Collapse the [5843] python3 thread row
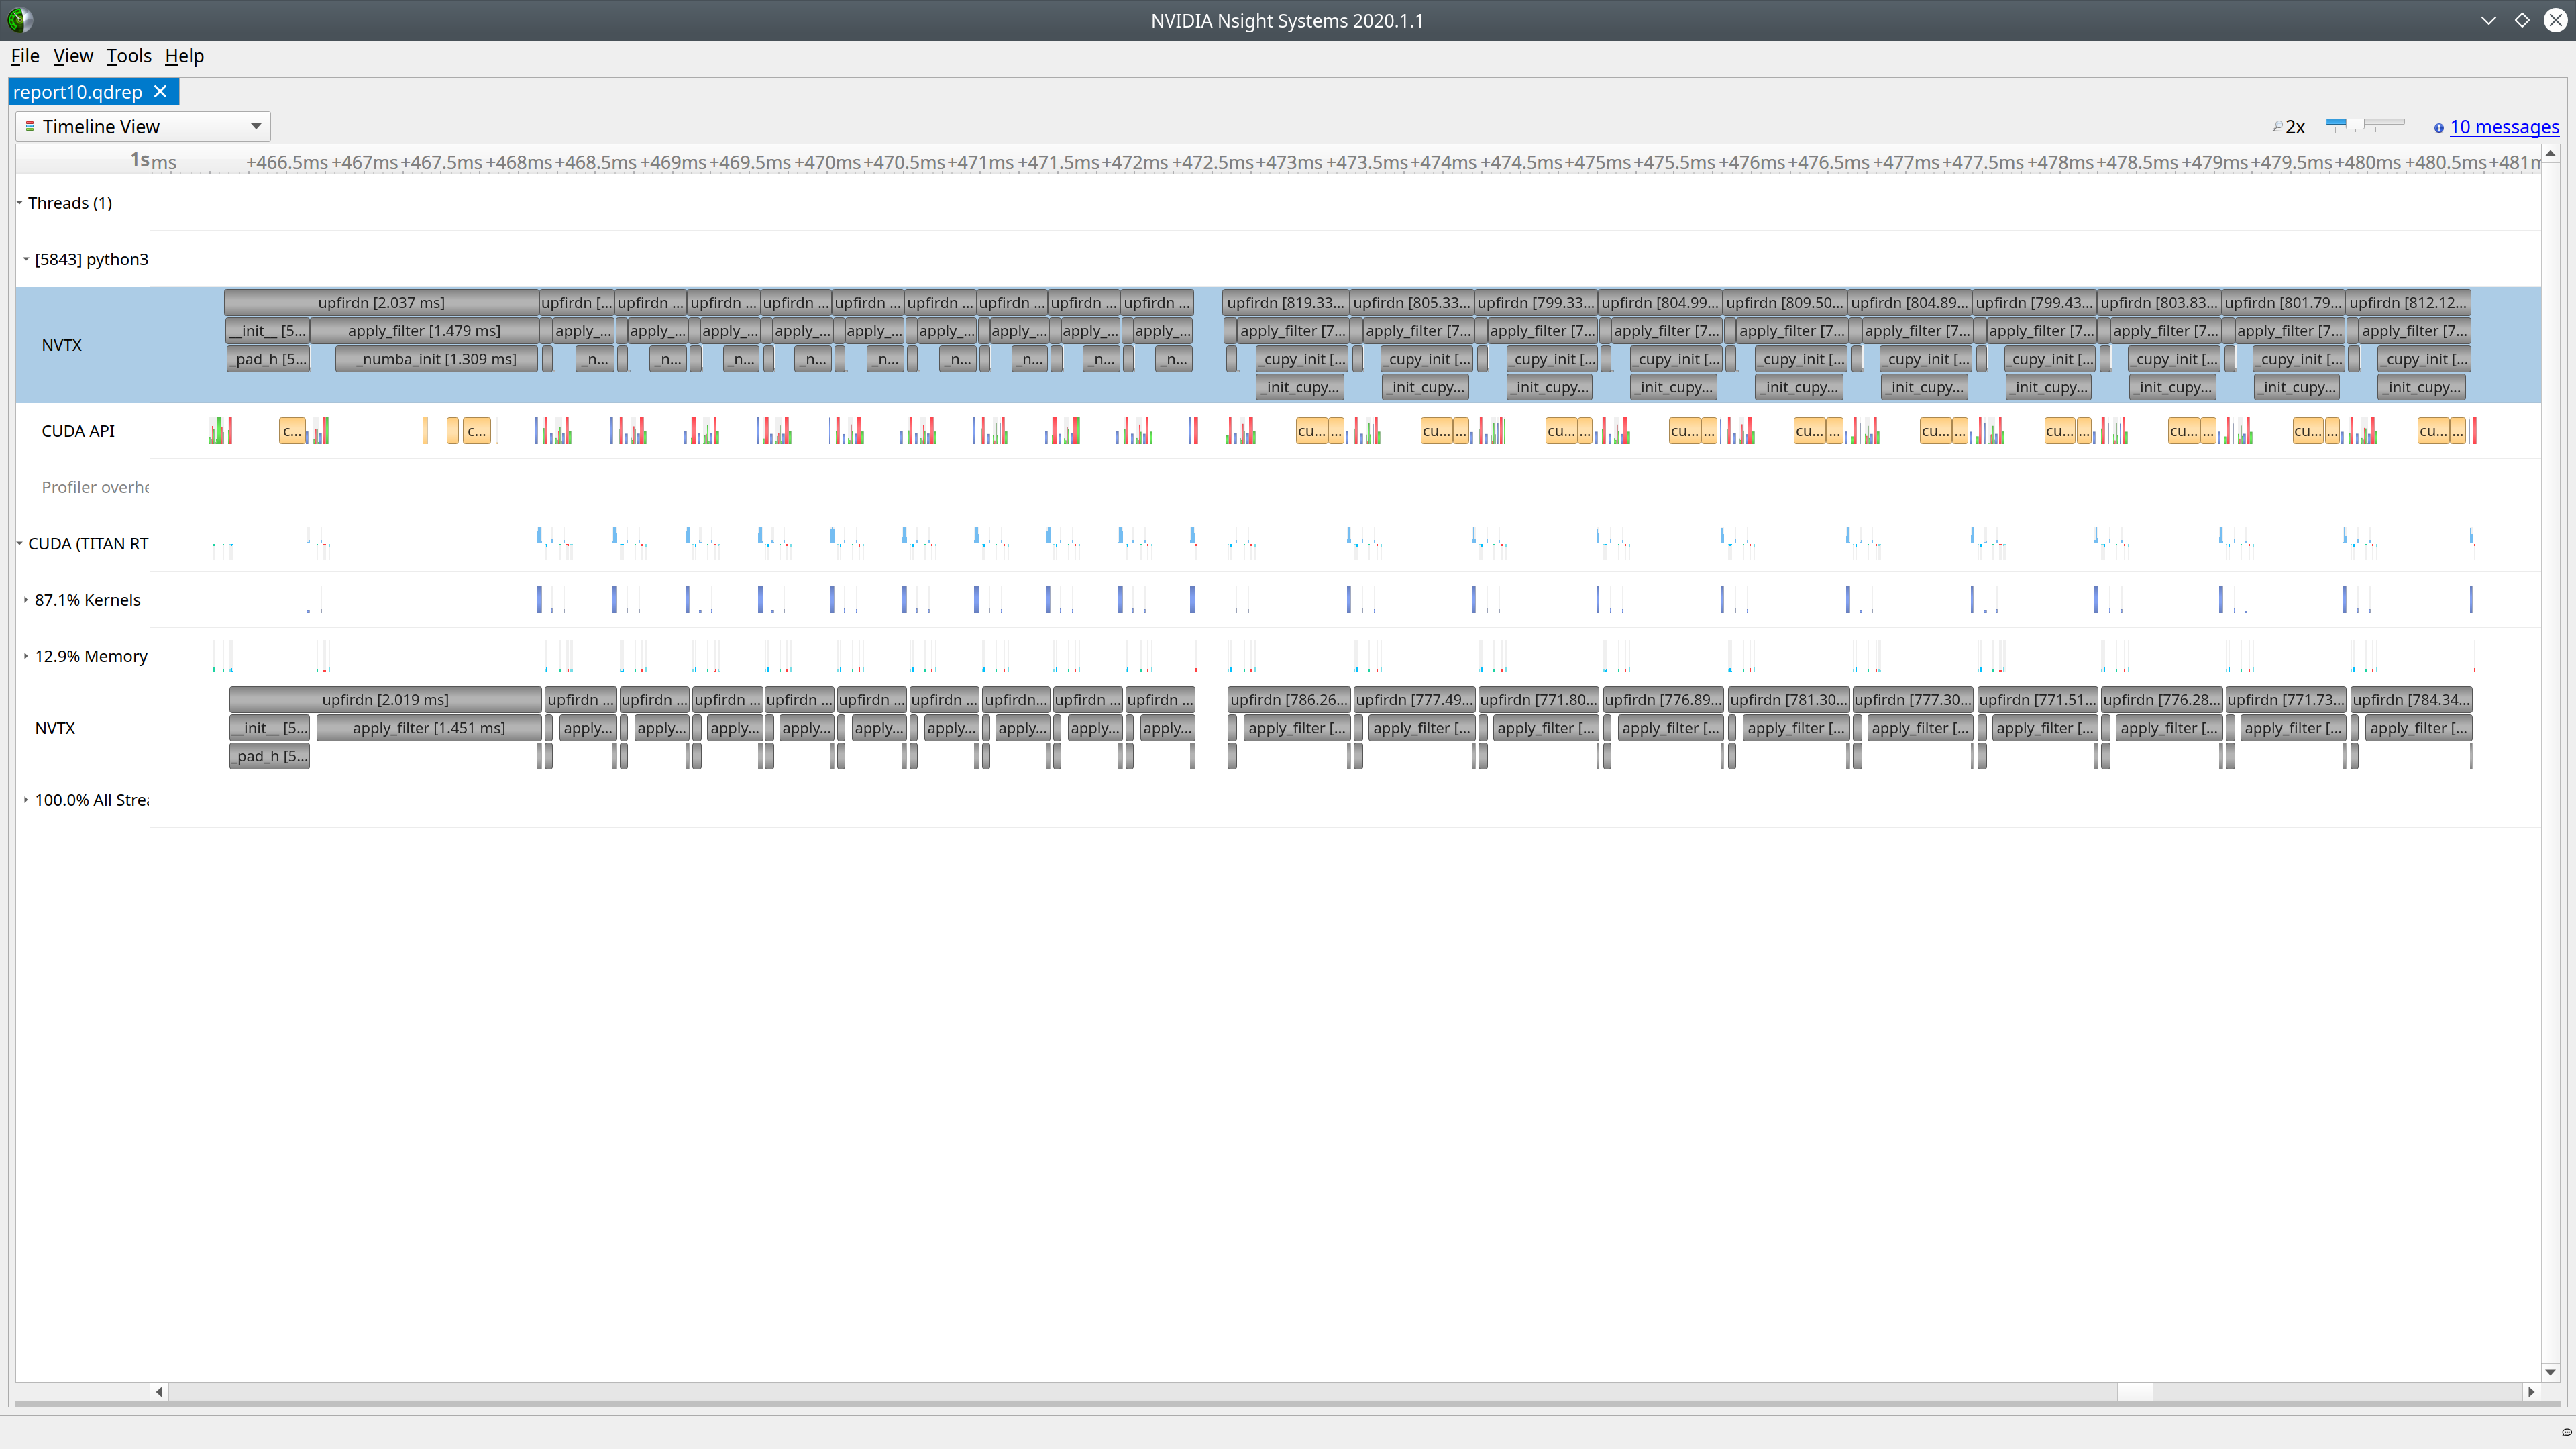This screenshot has width=2576, height=1449. 27,258
